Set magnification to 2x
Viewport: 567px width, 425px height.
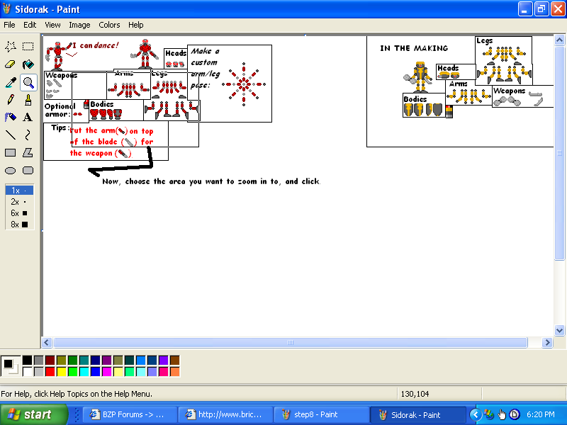pos(20,202)
